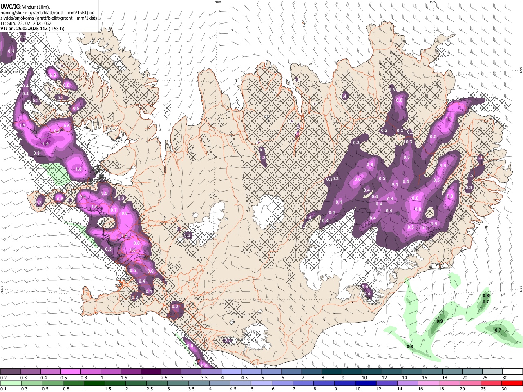Click the '1.9' snowfall value on the map
The height and width of the screenshot is (392, 523).
click(45, 144)
